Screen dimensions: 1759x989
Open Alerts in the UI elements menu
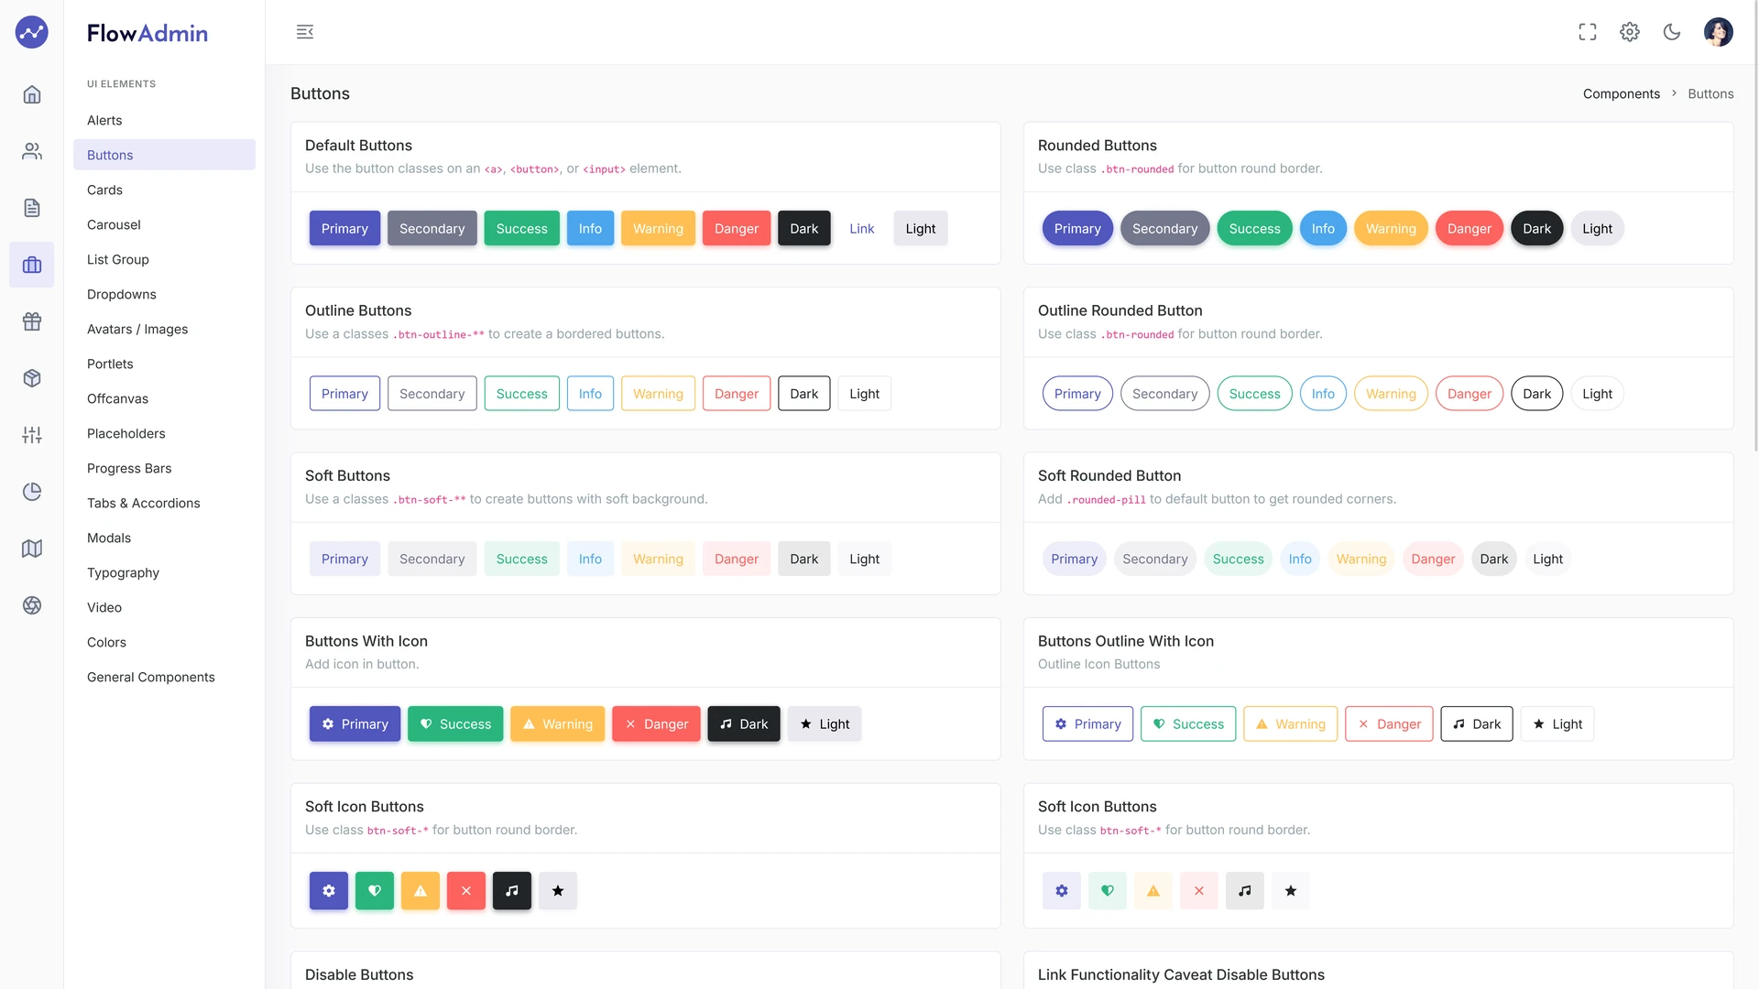point(164,120)
